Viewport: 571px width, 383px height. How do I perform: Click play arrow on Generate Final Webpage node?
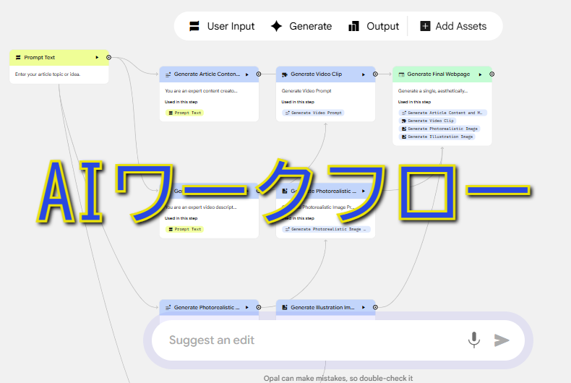click(x=481, y=74)
